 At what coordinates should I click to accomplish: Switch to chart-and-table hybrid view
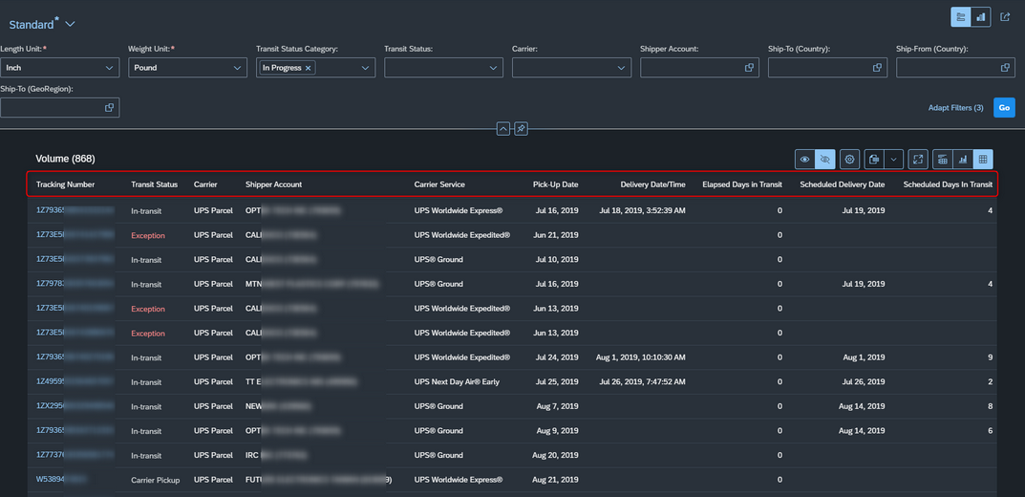tap(943, 159)
